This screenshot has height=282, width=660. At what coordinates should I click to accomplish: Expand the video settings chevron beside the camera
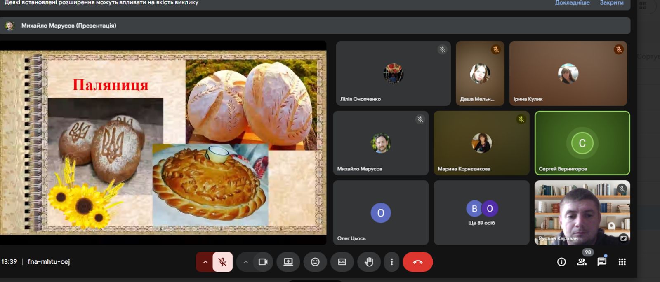pos(245,262)
